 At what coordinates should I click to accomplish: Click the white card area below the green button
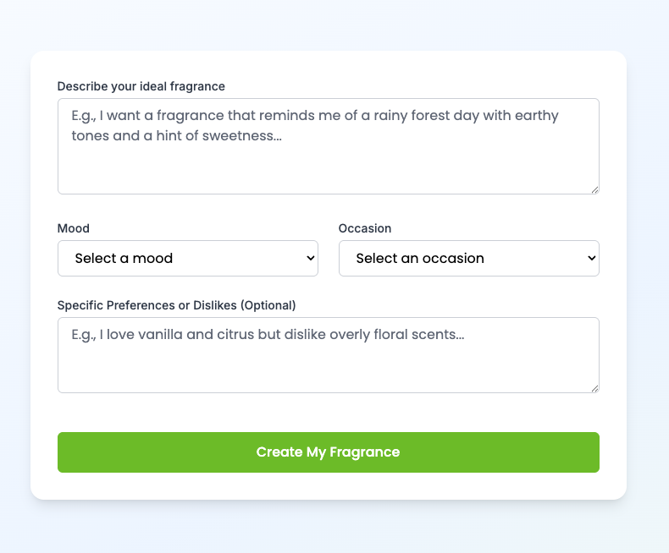pos(328,487)
